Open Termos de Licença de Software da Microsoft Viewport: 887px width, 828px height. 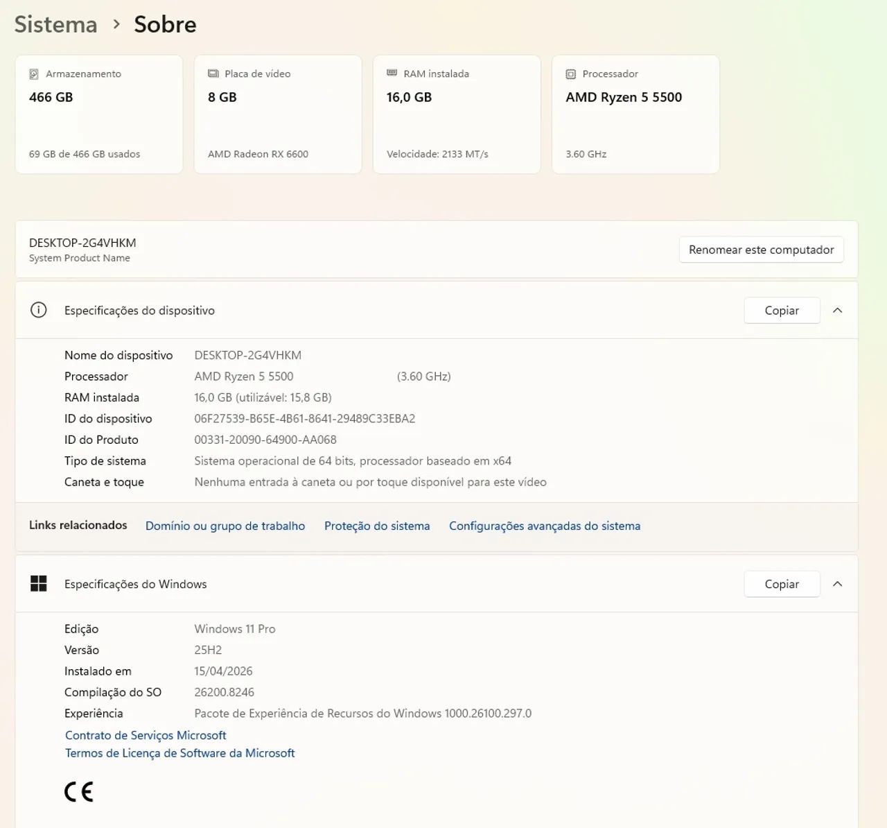(x=180, y=753)
